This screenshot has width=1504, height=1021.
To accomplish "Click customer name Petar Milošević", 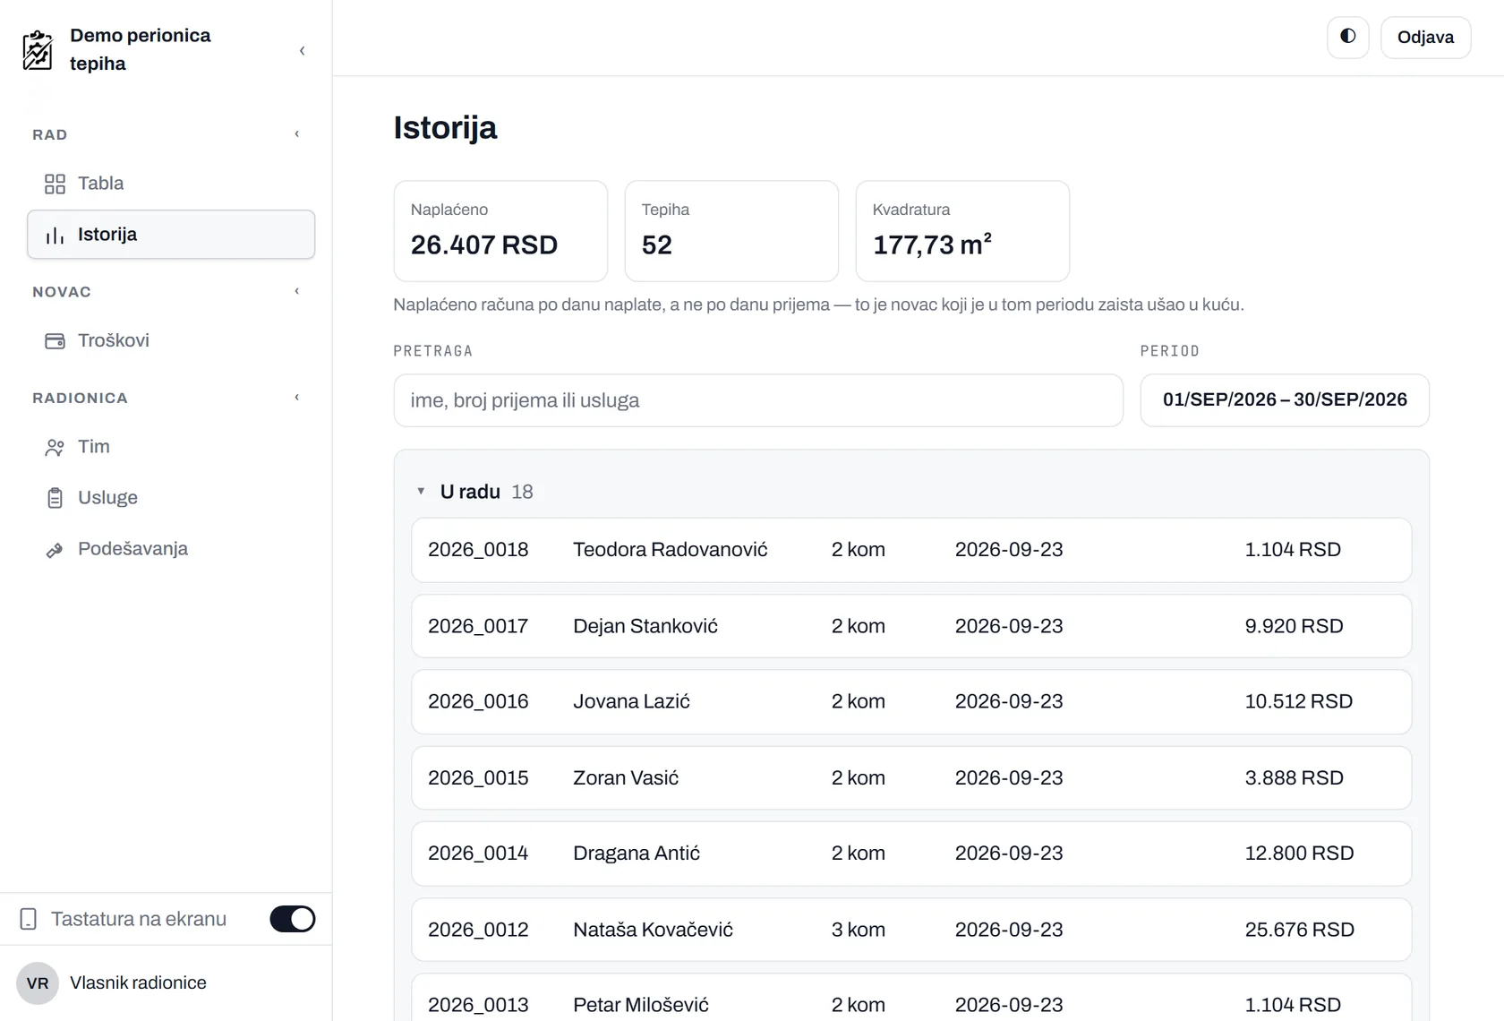I will click(x=641, y=1005).
